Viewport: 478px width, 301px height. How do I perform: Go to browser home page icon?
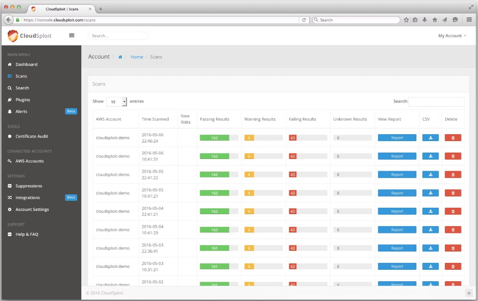435,20
